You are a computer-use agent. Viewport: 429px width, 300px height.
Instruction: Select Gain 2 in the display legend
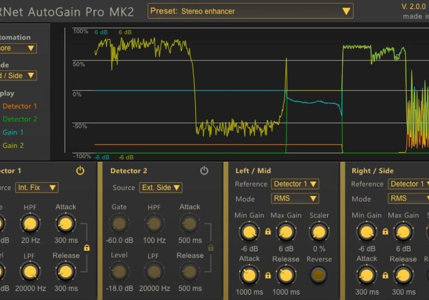[x=13, y=145]
